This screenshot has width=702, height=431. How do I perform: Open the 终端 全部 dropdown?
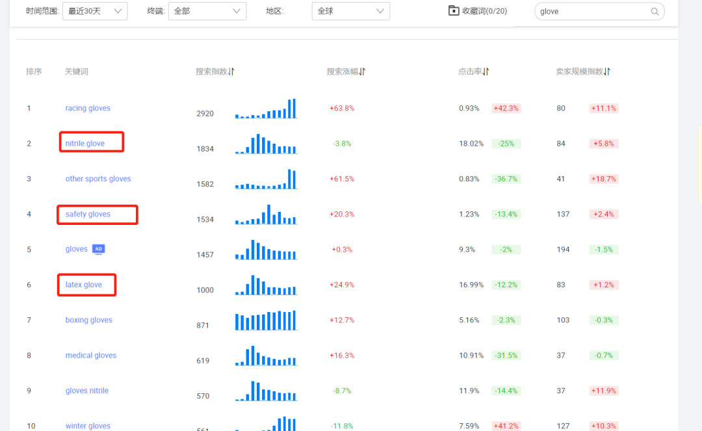[207, 11]
